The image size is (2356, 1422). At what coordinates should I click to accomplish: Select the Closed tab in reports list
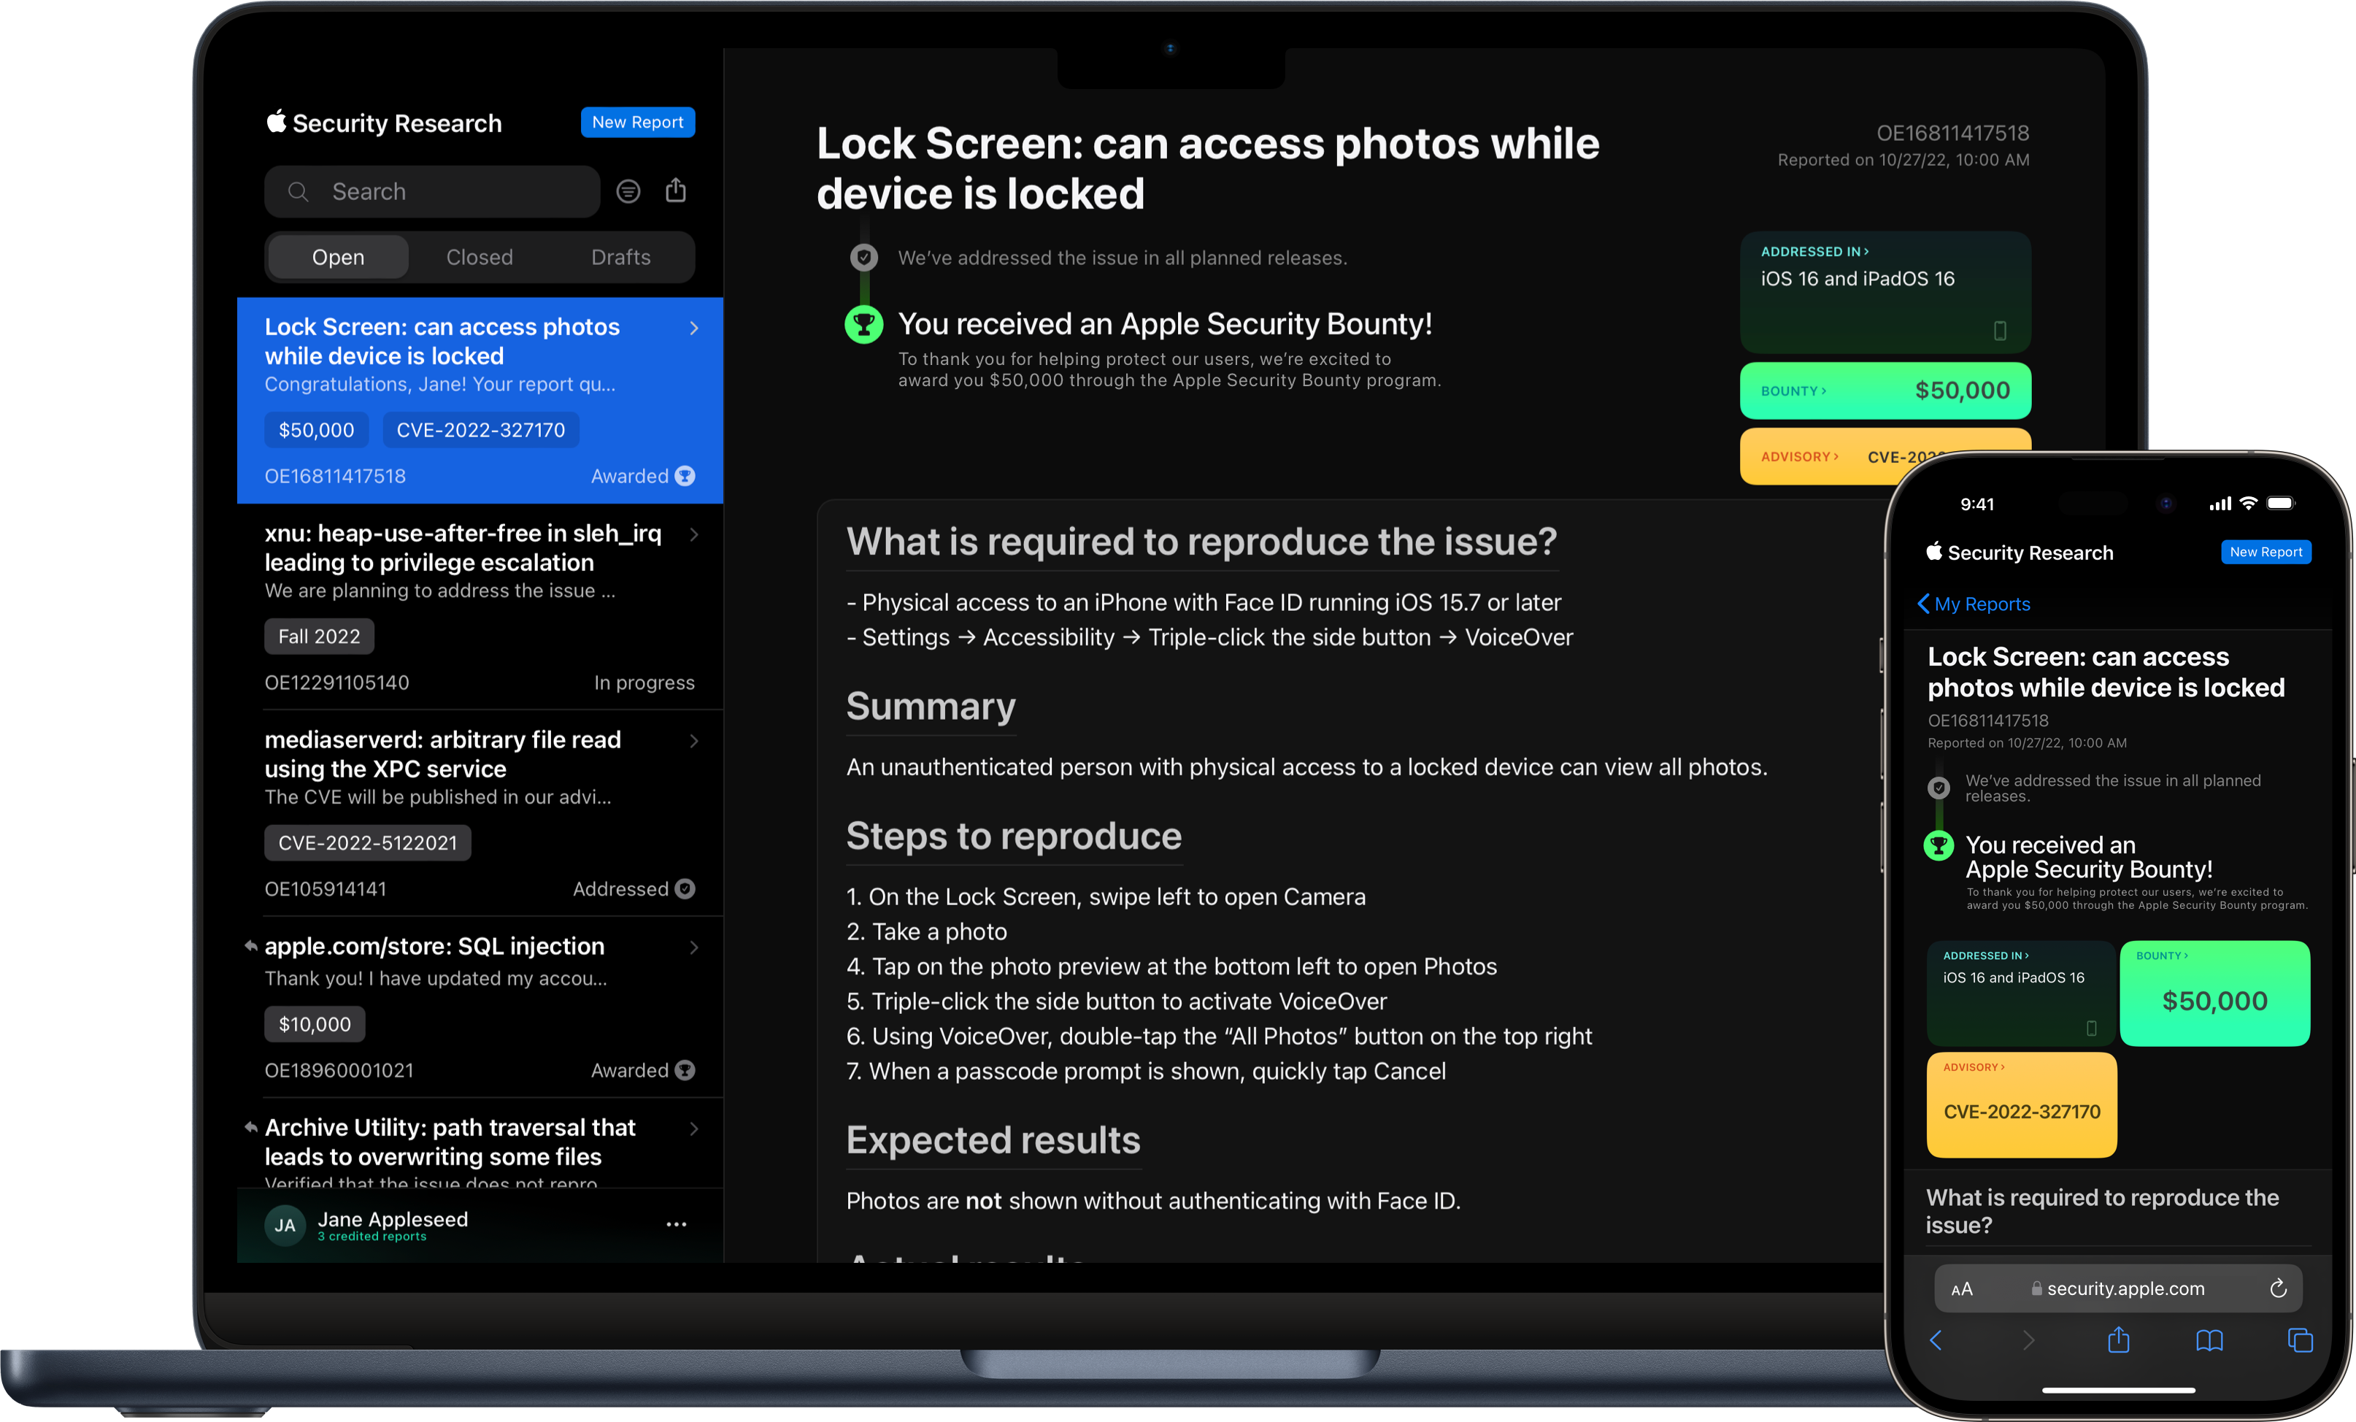tap(478, 255)
